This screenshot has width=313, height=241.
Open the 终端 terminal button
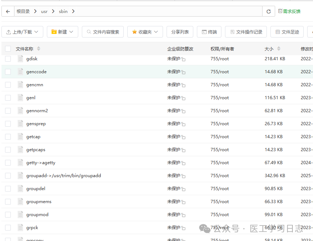209,32
